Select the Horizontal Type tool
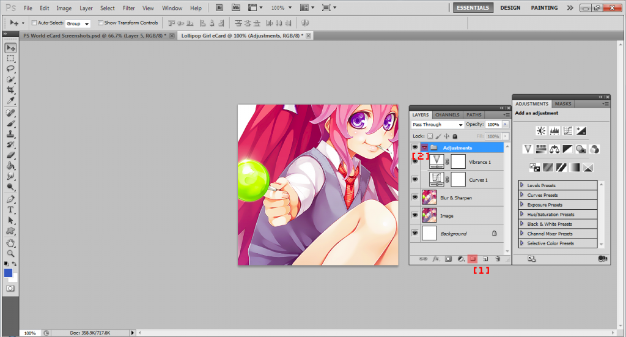 [x=11, y=210]
